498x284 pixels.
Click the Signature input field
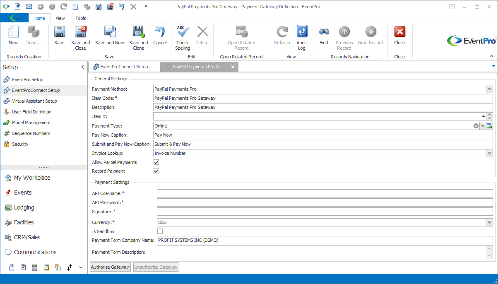coord(325,212)
